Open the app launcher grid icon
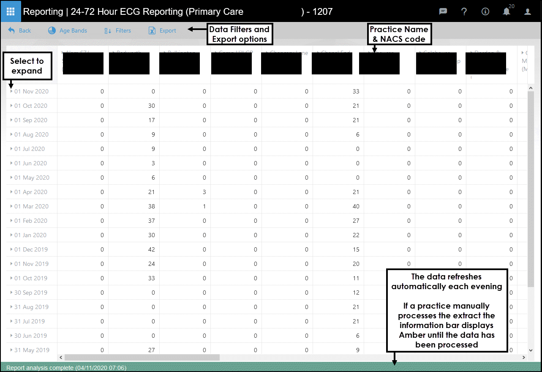 11,11
